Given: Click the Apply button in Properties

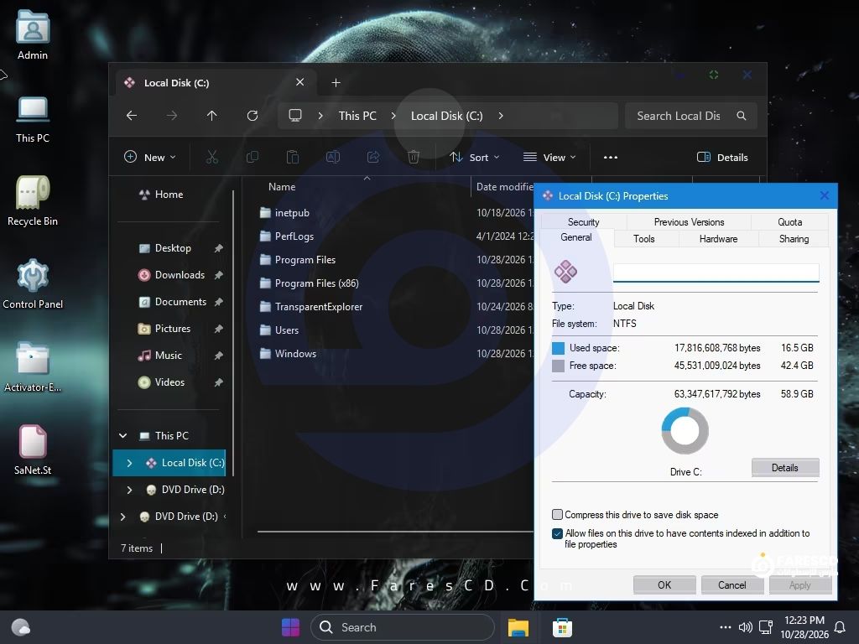Looking at the screenshot, I should [x=799, y=584].
